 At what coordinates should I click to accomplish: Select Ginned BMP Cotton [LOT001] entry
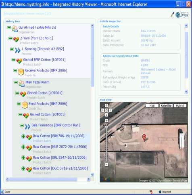click(x=44, y=60)
